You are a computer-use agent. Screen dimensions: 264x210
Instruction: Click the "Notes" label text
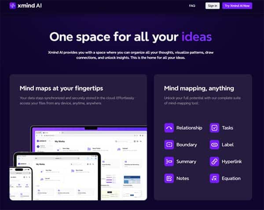point(183,178)
